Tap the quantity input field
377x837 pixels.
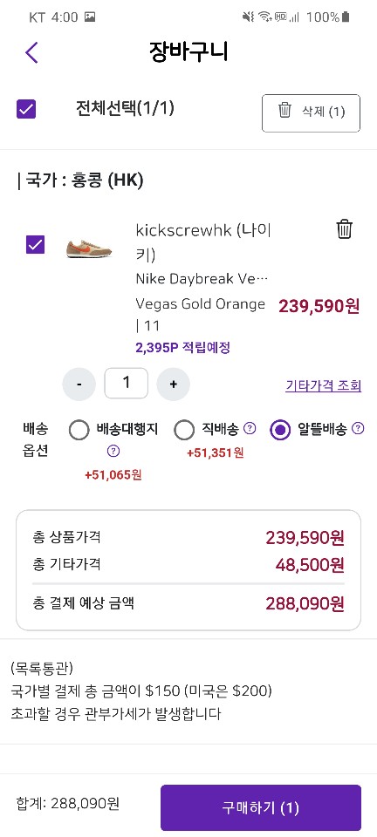pos(126,384)
